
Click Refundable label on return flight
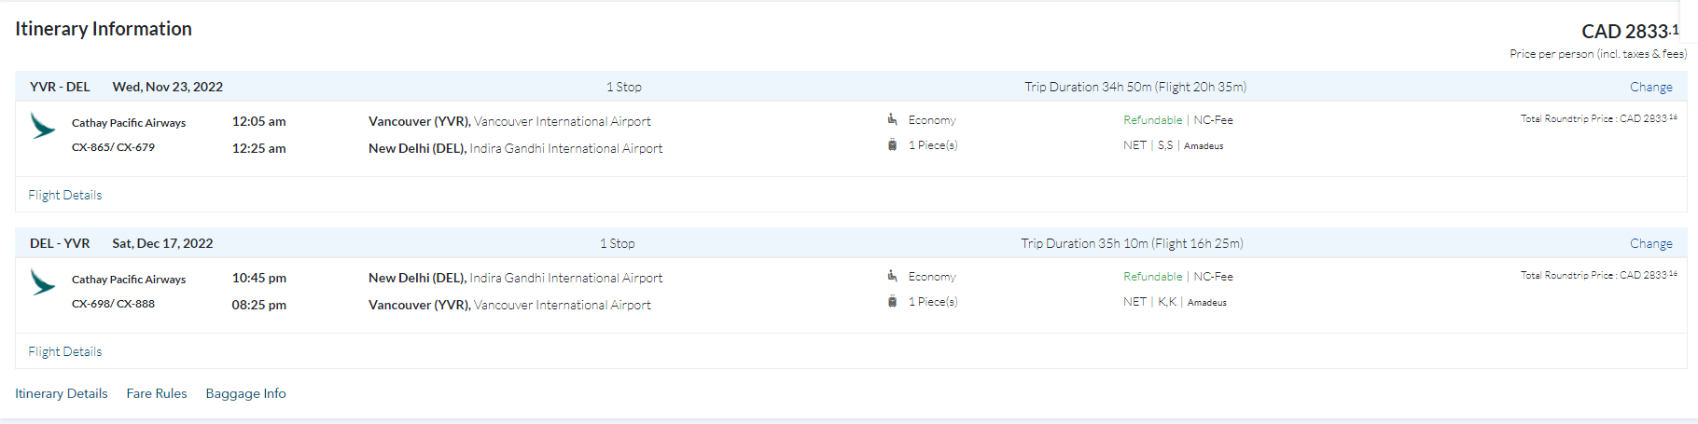(1152, 277)
